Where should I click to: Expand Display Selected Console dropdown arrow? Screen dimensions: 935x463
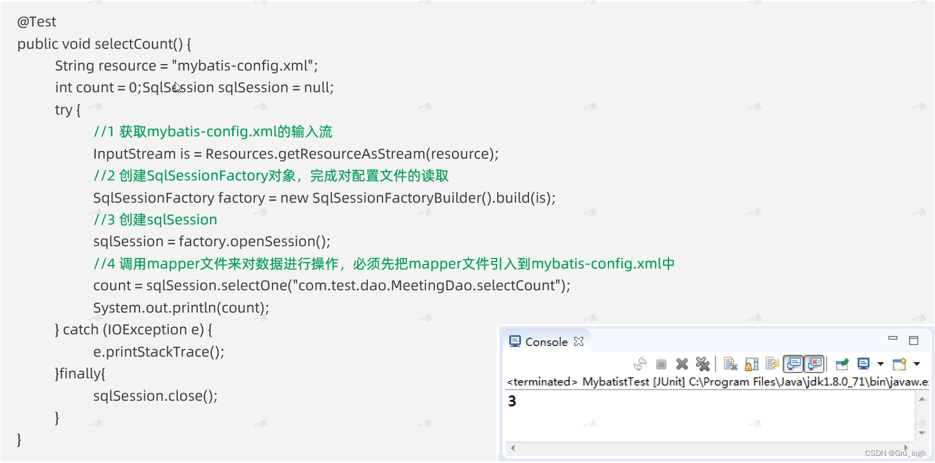coord(880,364)
